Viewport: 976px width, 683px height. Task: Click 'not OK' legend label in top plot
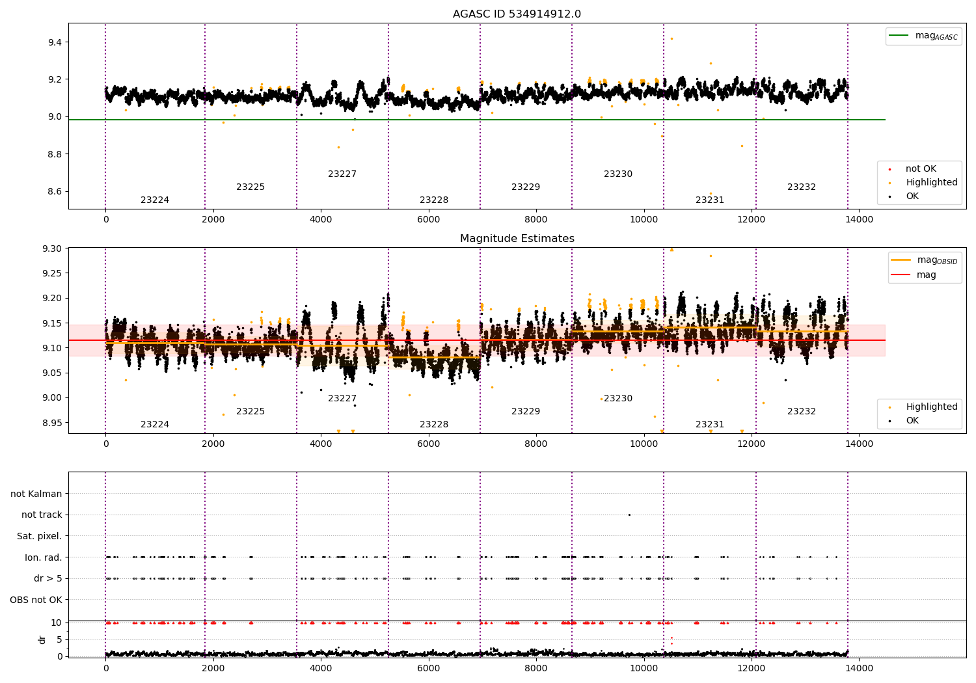pyautogui.click(x=921, y=169)
